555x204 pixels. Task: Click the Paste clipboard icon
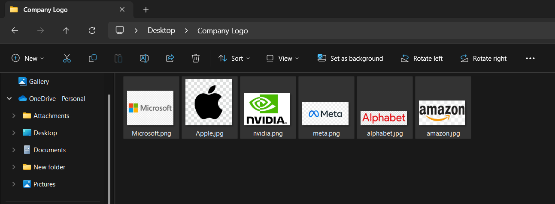point(118,58)
